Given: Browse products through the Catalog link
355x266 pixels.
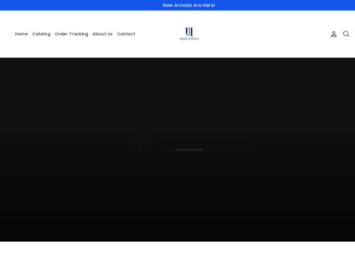Looking at the screenshot, I should [x=41, y=34].
